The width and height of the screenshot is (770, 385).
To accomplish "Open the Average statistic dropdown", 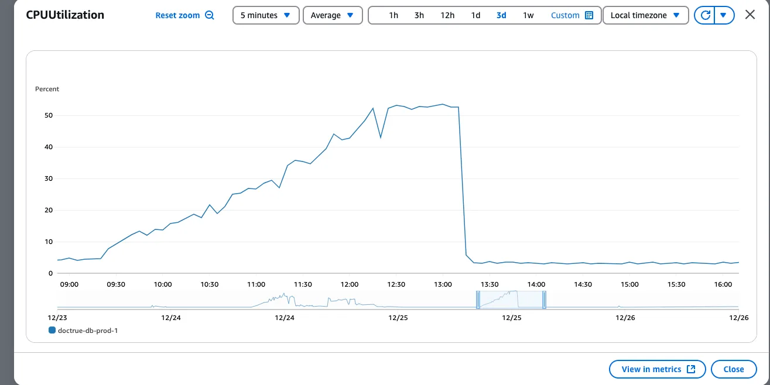I will tap(333, 15).
